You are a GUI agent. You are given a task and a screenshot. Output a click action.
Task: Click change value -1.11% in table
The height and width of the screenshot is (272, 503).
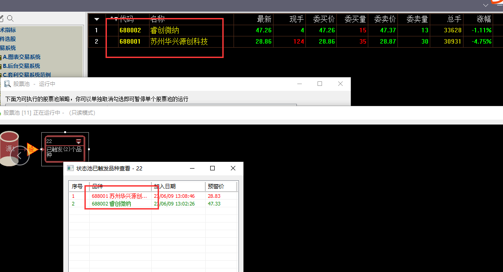tap(481, 30)
